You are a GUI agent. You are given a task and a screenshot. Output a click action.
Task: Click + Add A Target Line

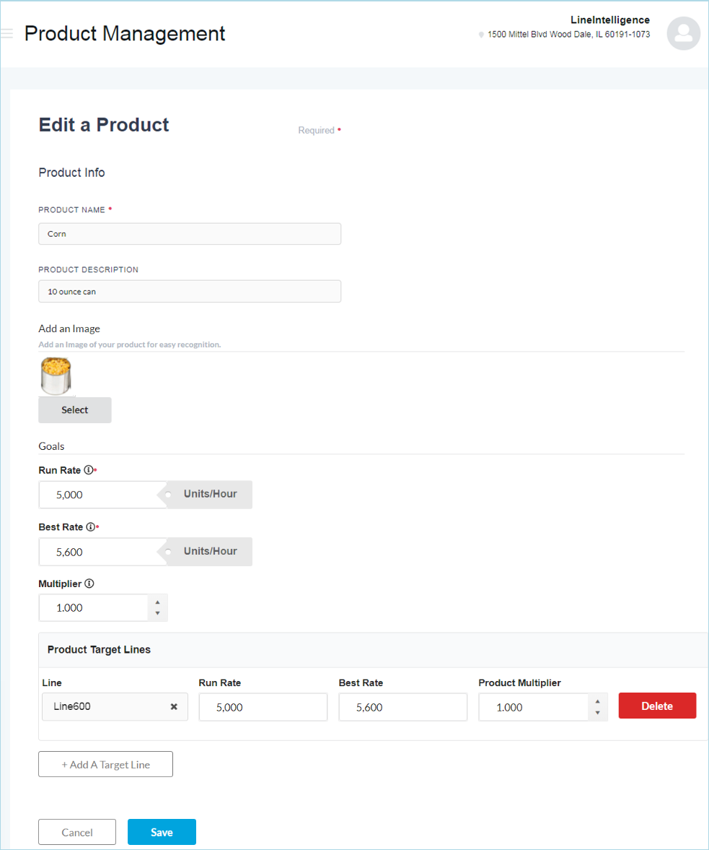point(105,765)
